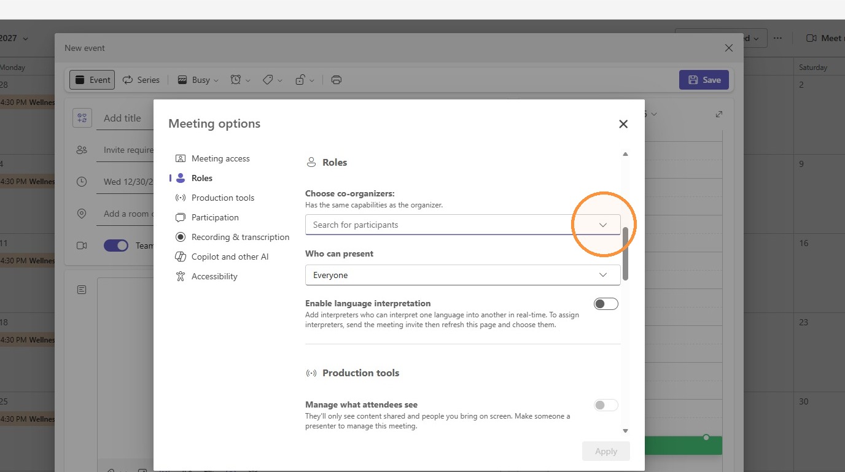Click the clock icon beside the date
This screenshot has height=472, width=845.
pos(82,182)
